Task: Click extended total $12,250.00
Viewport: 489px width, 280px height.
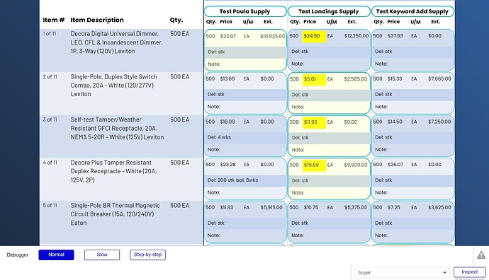Action: (x=356, y=36)
